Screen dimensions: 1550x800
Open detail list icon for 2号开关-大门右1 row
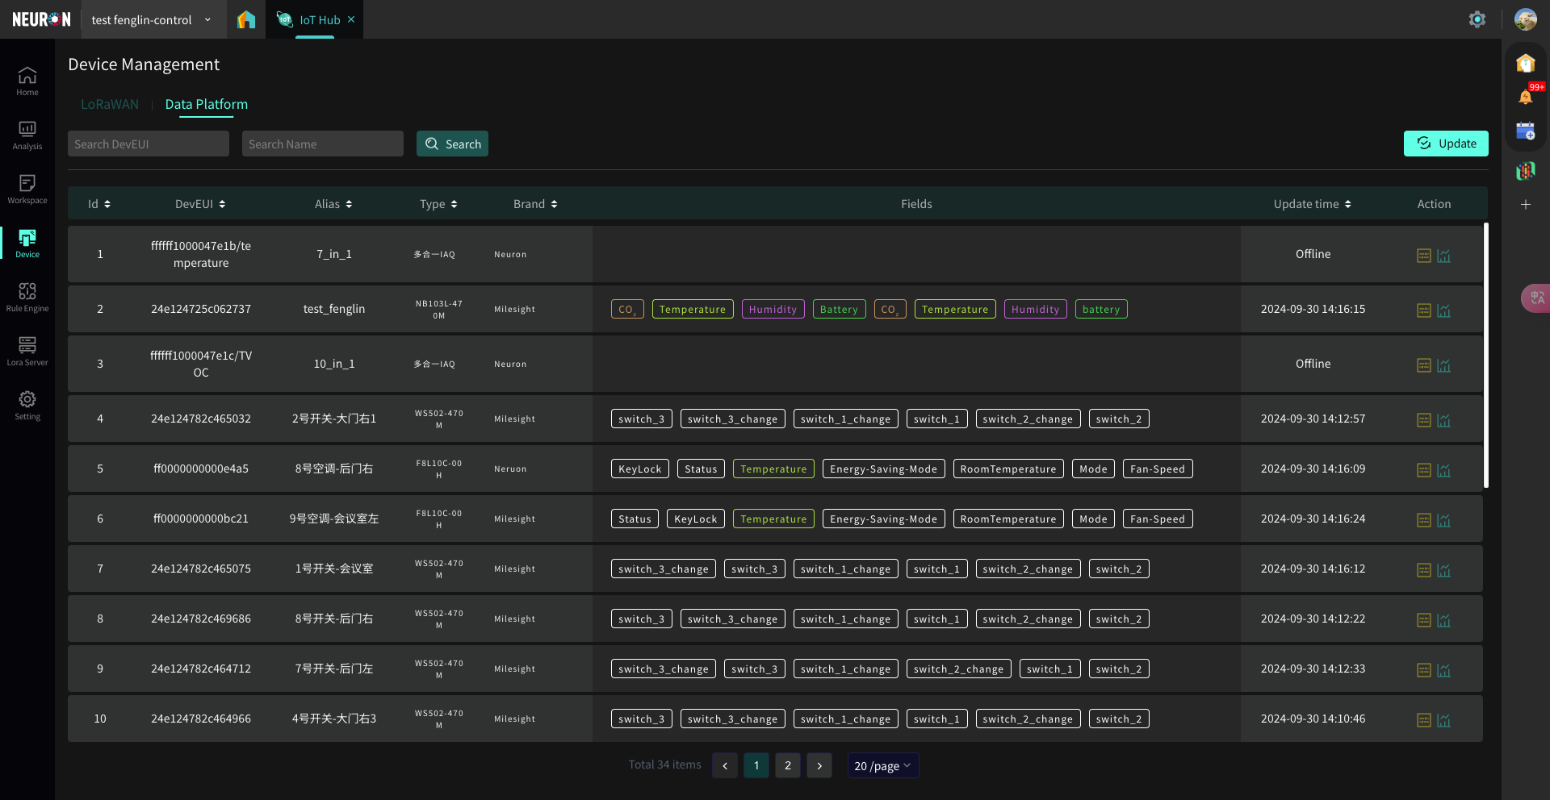1424,420
